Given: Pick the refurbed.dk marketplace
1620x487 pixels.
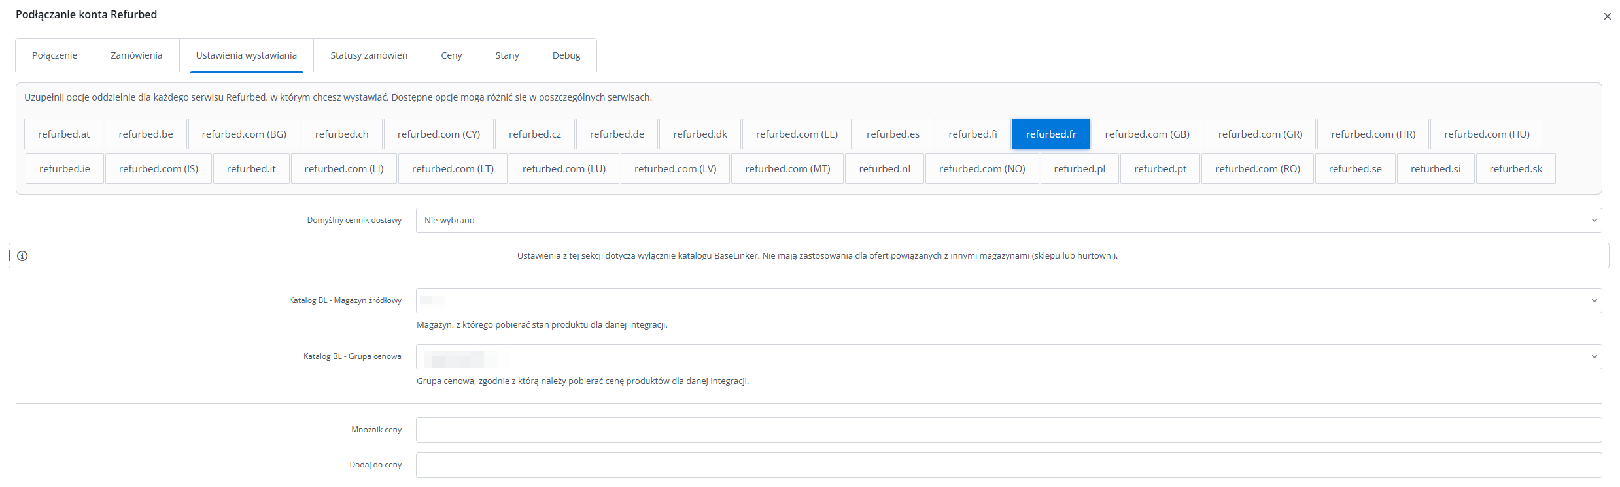Looking at the screenshot, I should (x=700, y=134).
